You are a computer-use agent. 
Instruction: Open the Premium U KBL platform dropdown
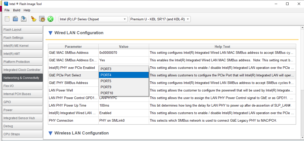(x=160, y=19)
